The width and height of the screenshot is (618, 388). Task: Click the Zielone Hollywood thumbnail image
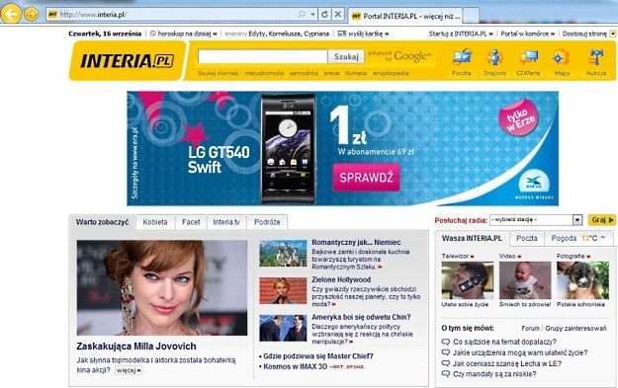pos(283,291)
